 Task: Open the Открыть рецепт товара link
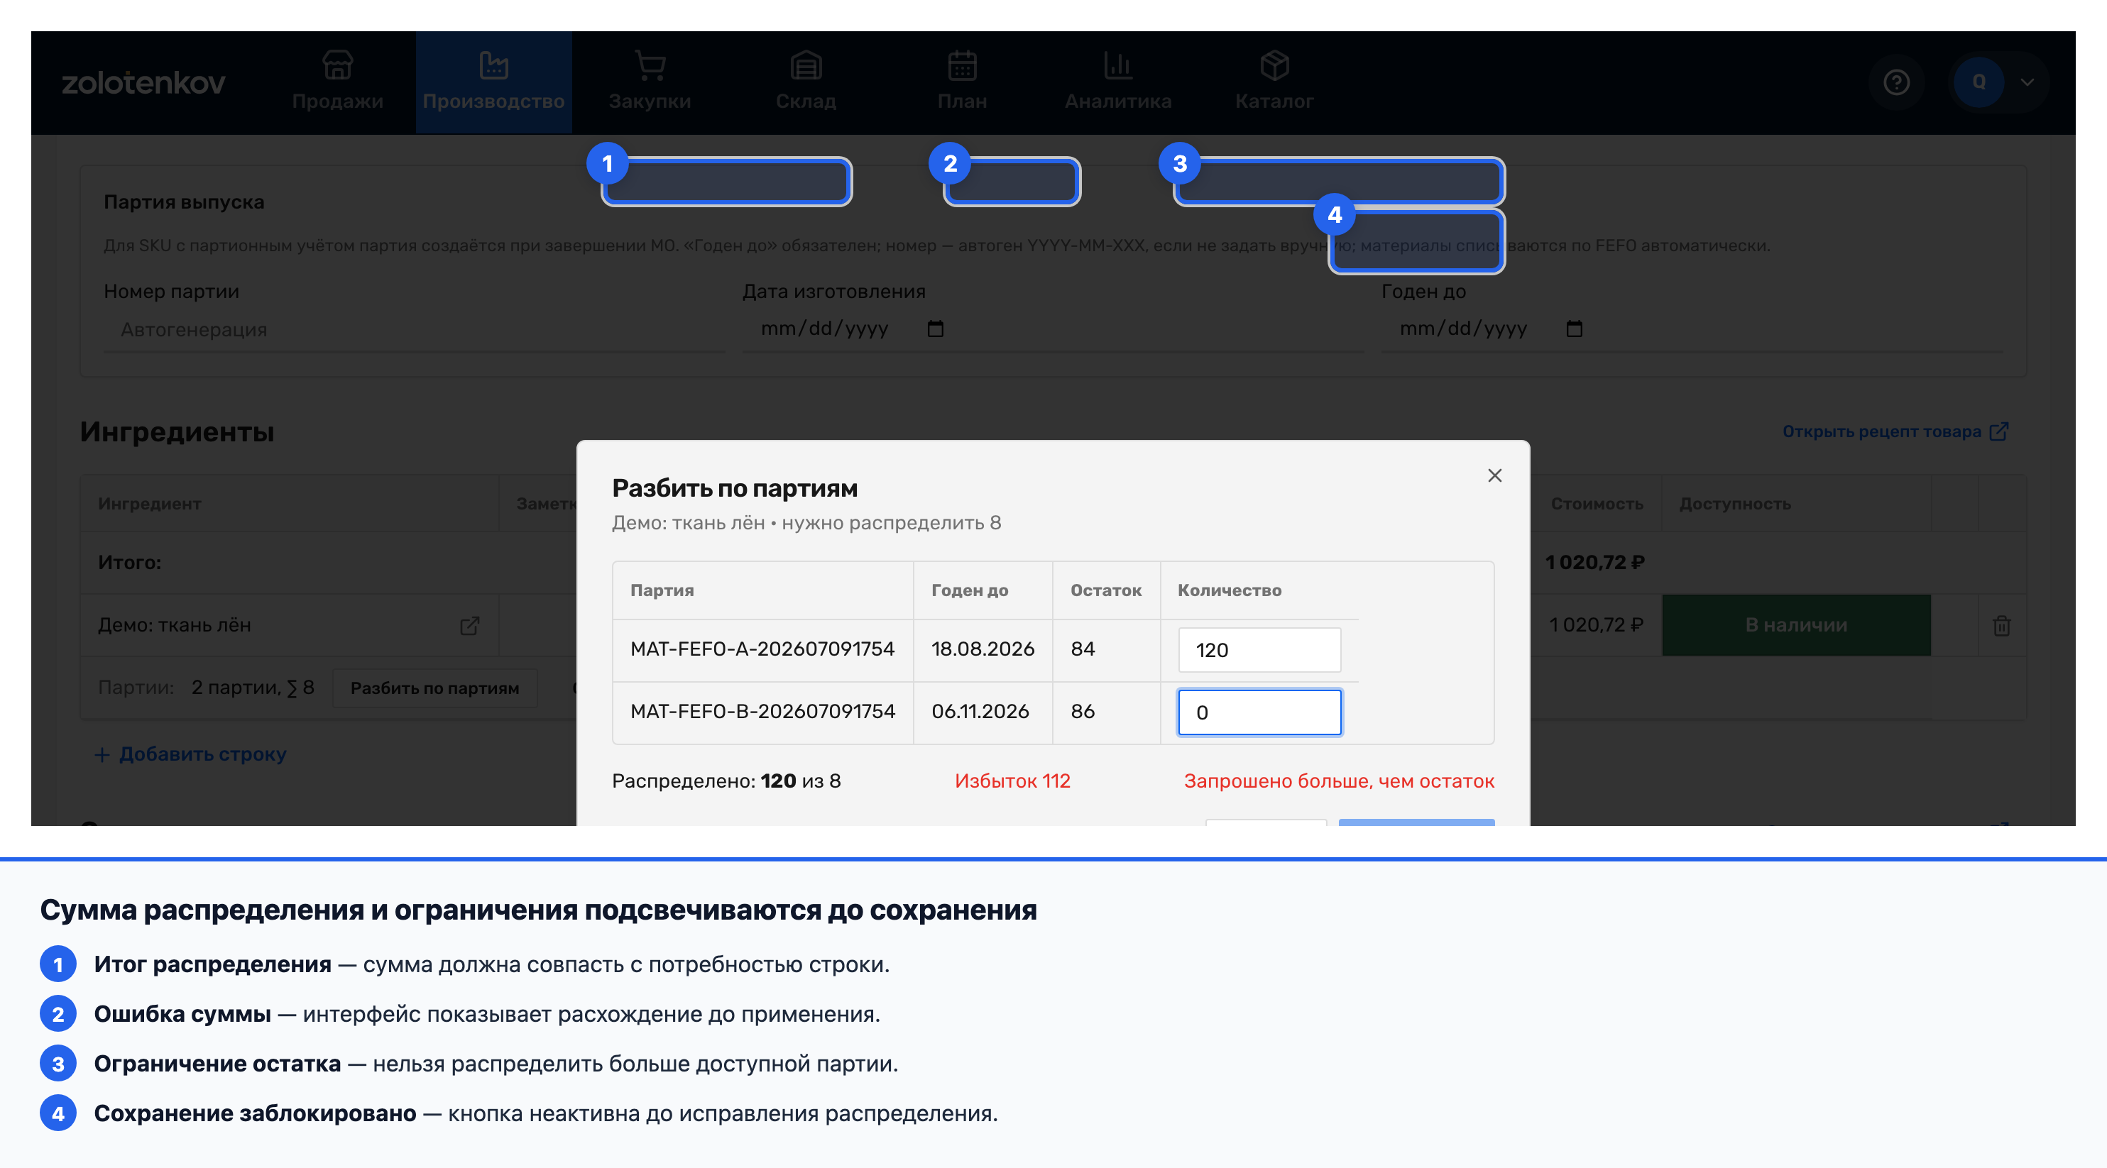(1881, 431)
